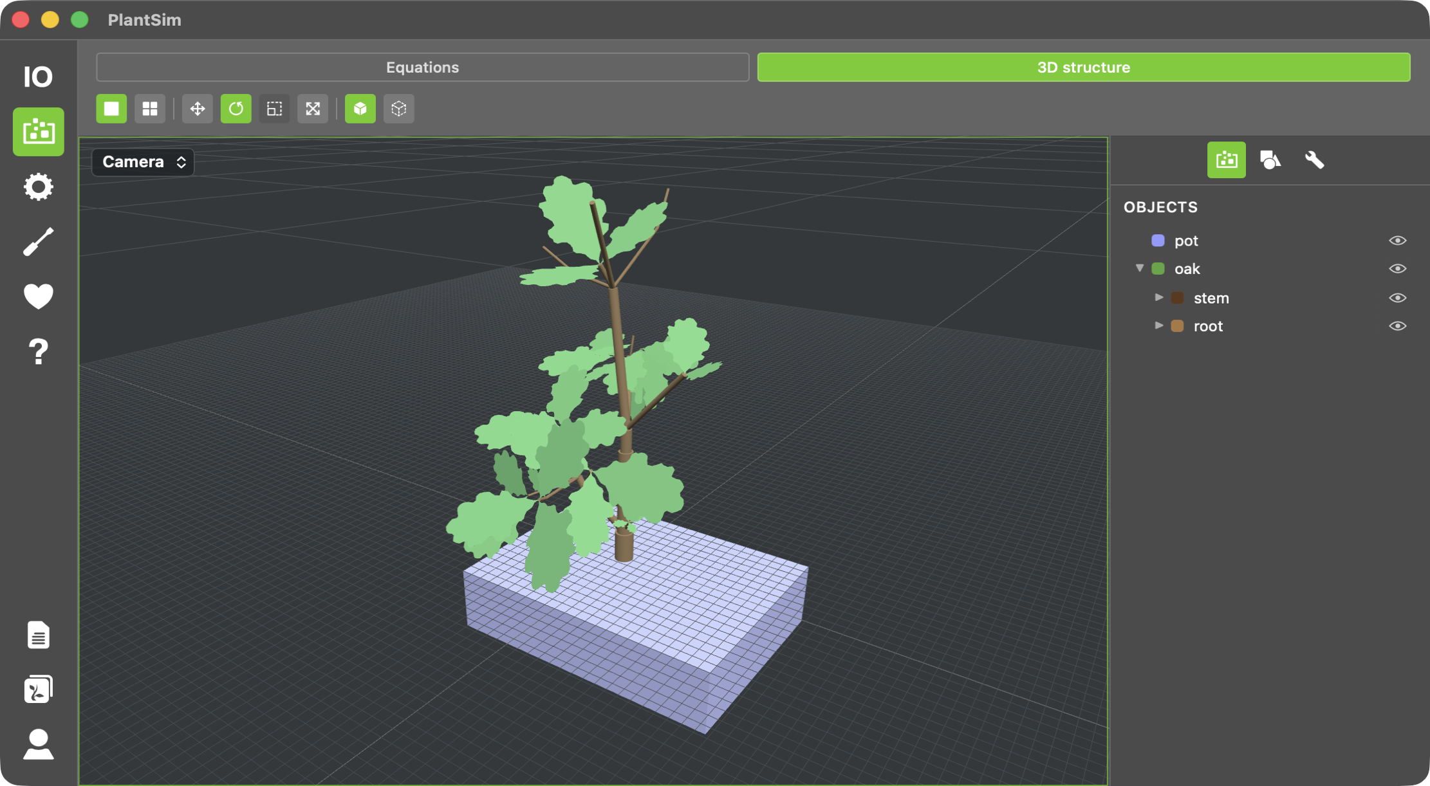Maximize the PlantSim window
Viewport: 1430px width, 786px height.
80,20
